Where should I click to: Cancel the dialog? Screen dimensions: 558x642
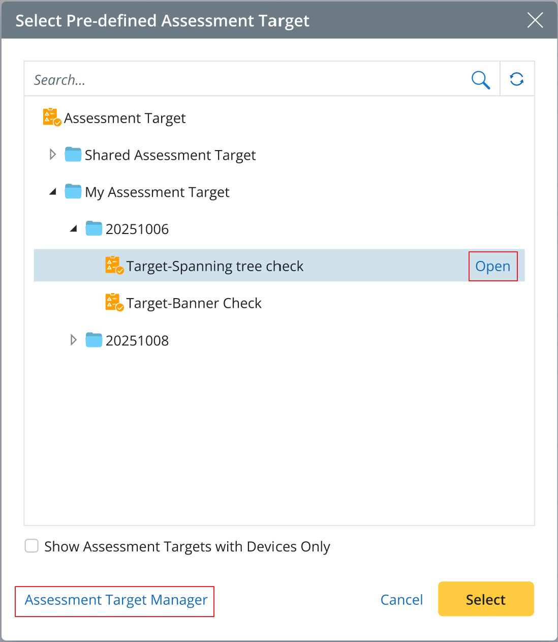click(x=401, y=600)
